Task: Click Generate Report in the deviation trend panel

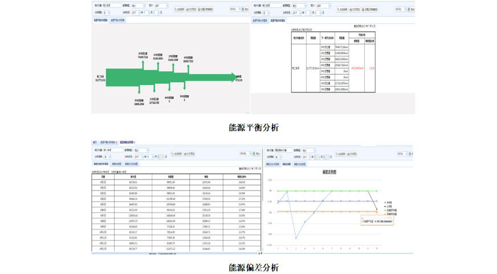Action: tap(340, 154)
